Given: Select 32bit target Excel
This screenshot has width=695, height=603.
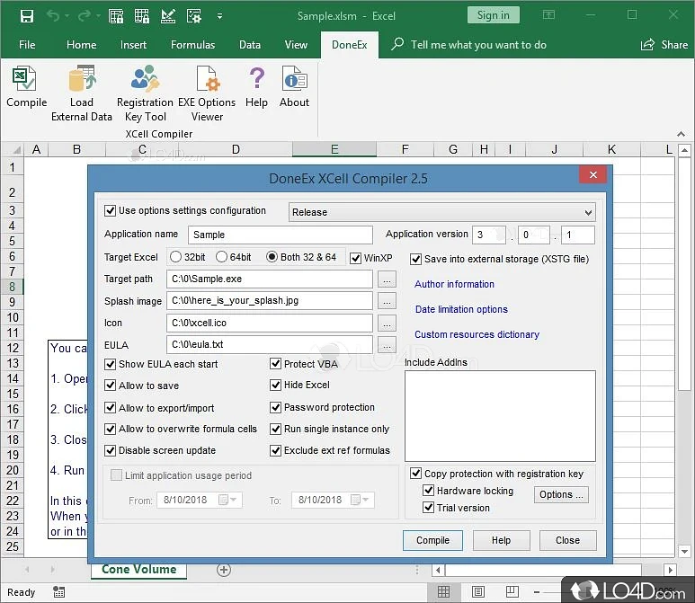Looking at the screenshot, I should coord(175,256).
